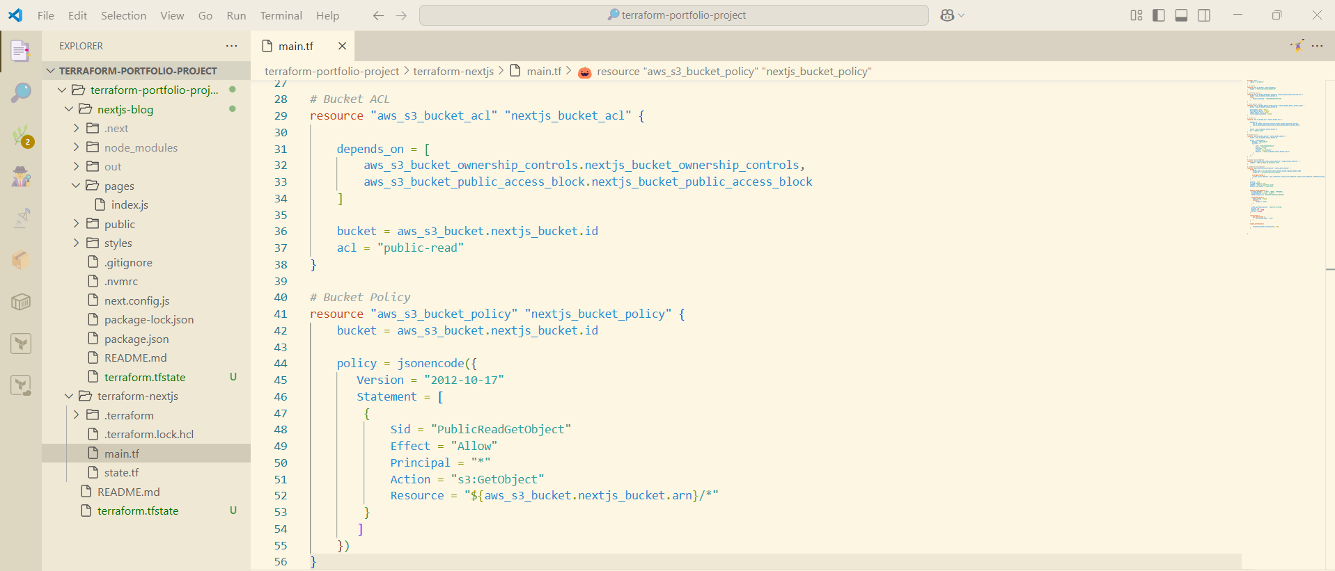Collapse the TERRAFORM-PORTFOLIO-PROJECT section
1335x571 pixels.
tap(50, 71)
